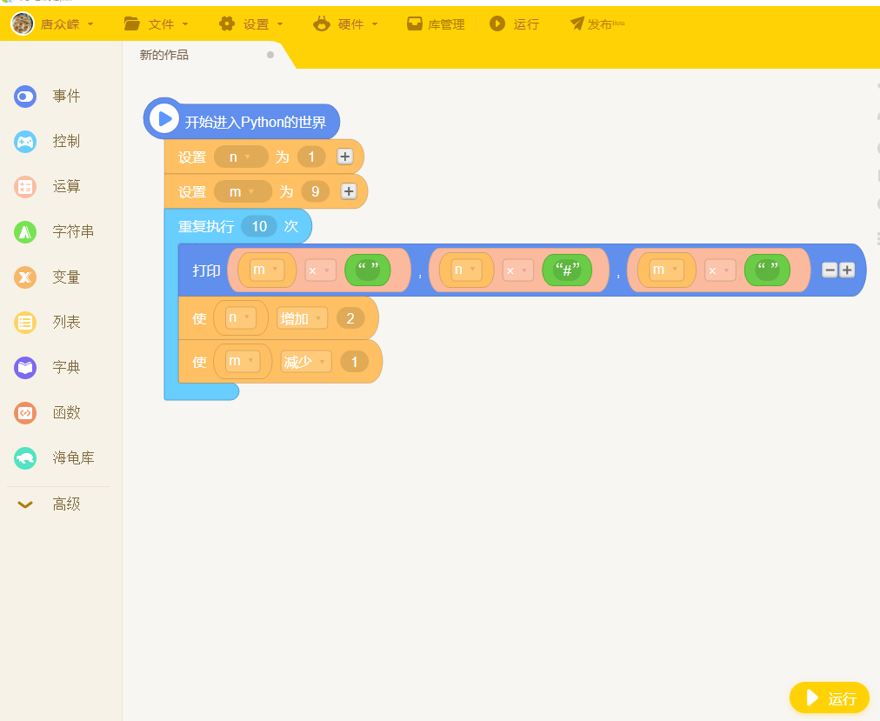Viewport: 880px width, 721px height.
Task: Open variable m dropdown in 设置 m block
Action: tap(243, 192)
